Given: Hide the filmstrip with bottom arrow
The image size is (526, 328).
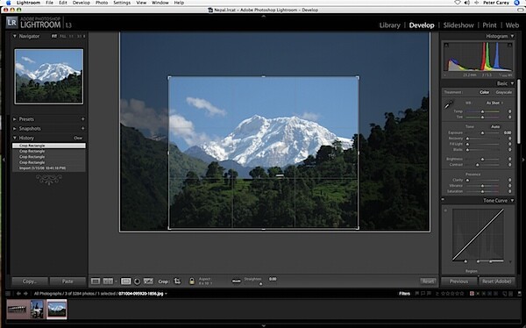Looking at the screenshot, I should (263, 325).
